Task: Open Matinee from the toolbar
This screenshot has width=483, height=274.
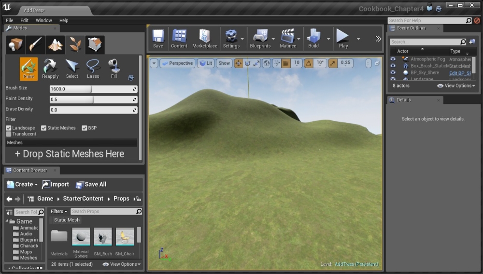Action: point(288,39)
